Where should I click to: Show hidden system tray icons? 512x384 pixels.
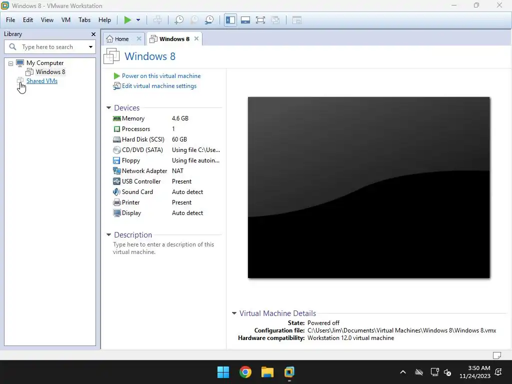coord(403,372)
